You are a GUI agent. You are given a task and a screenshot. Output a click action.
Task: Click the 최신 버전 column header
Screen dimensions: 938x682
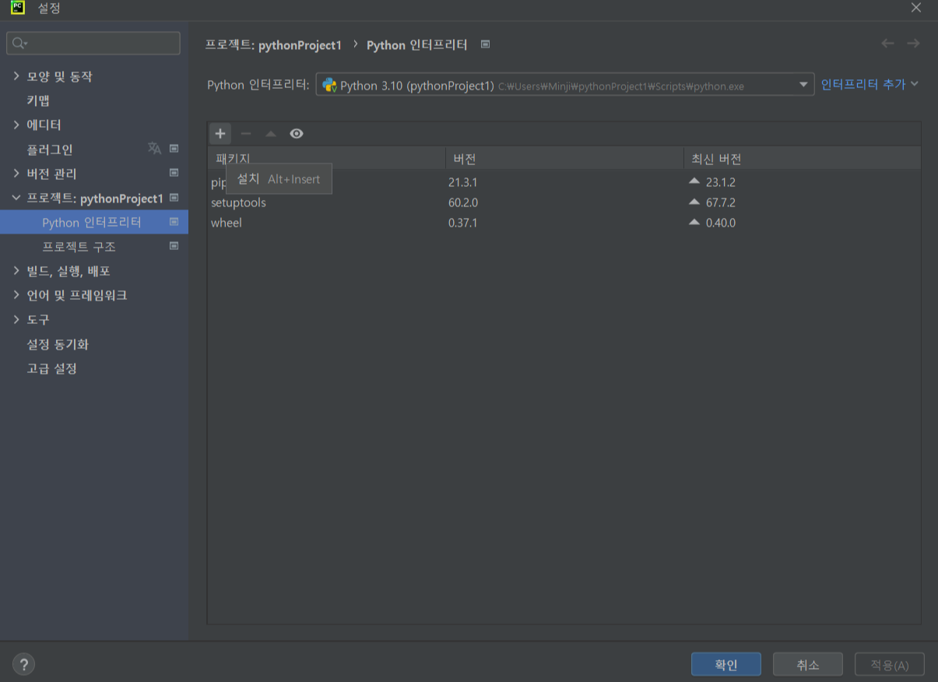(802, 159)
